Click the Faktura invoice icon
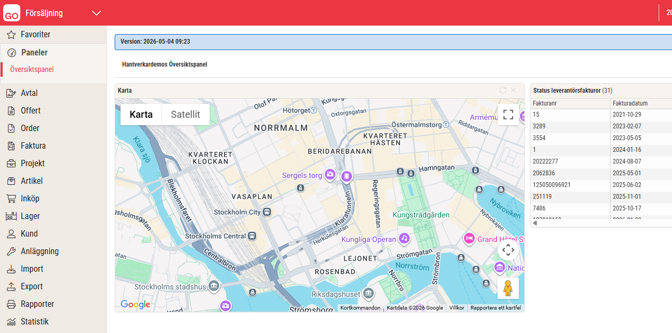This screenshot has height=333, width=672. pyautogui.click(x=11, y=146)
